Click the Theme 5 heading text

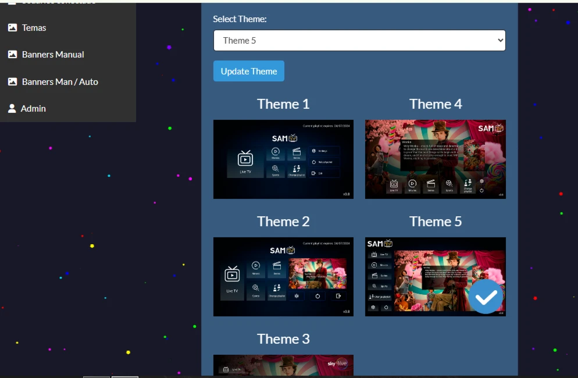tap(436, 222)
